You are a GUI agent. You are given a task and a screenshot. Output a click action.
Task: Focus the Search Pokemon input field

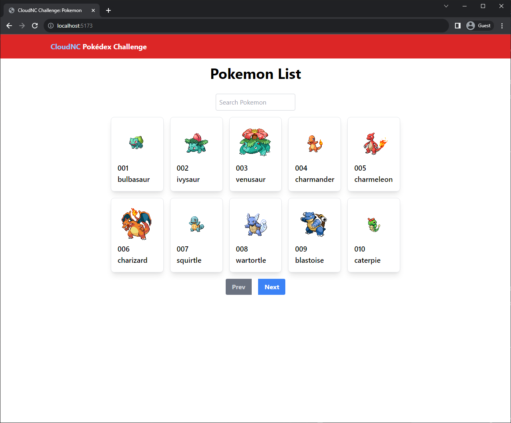255,102
